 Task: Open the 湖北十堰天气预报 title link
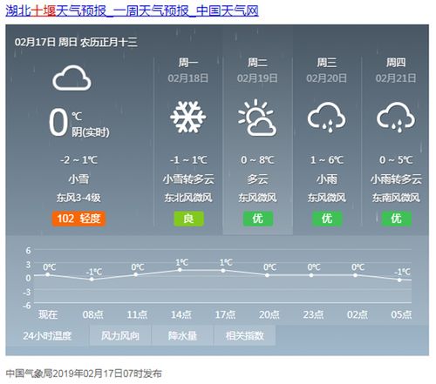click(x=132, y=10)
